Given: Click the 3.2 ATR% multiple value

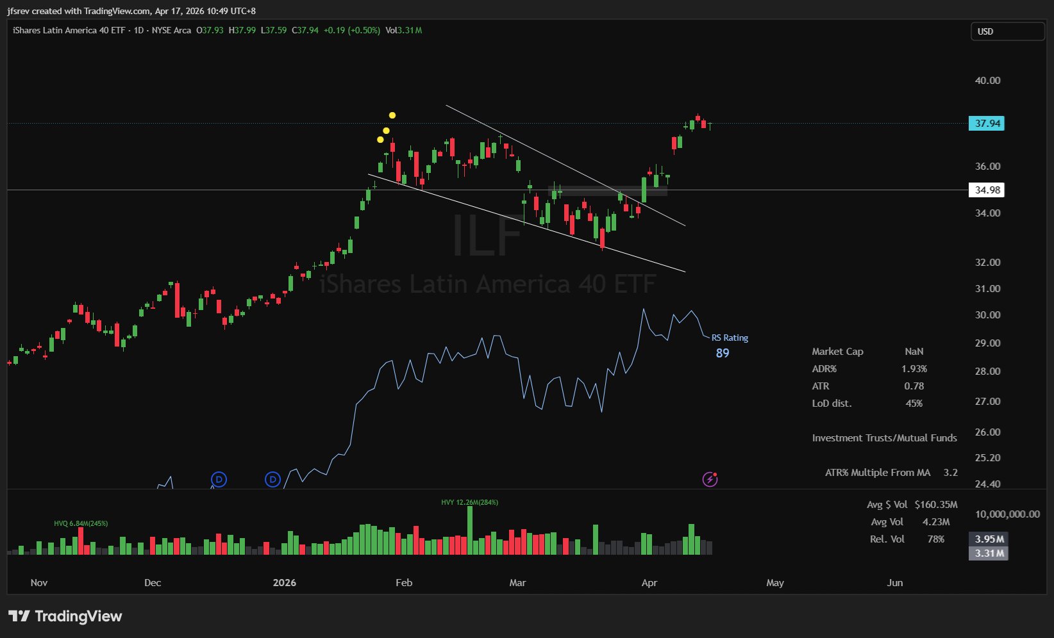Looking at the screenshot, I should point(950,473).
